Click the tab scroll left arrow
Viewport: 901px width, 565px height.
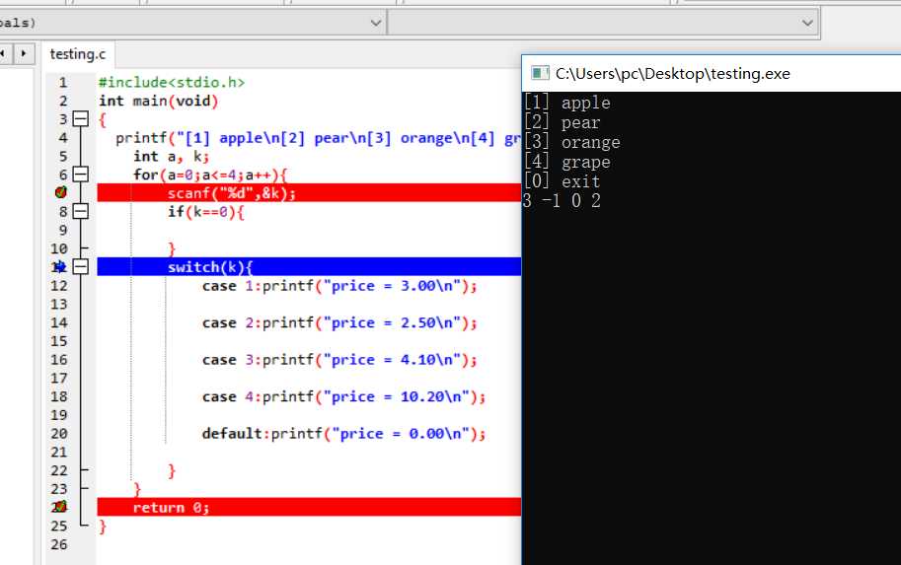click(3, 53)
